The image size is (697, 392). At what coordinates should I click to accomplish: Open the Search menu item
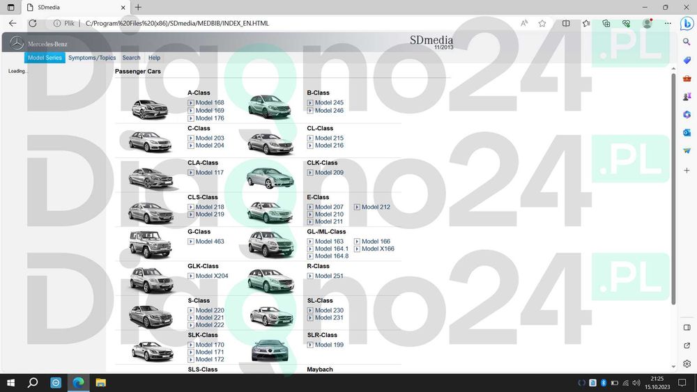pos(131,58)
